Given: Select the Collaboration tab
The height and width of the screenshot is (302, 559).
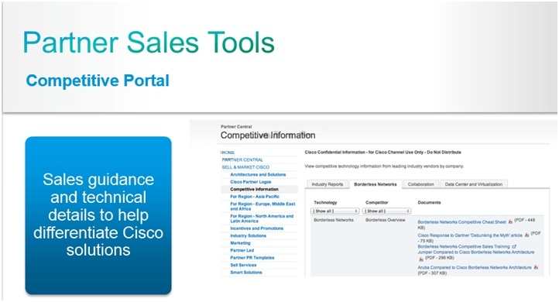Looking at the screenshot, I should (420, 184).
